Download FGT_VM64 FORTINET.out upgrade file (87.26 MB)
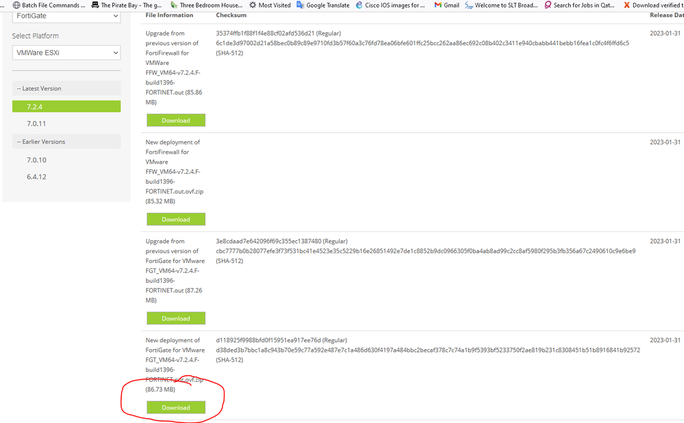 tap(176, 318)
